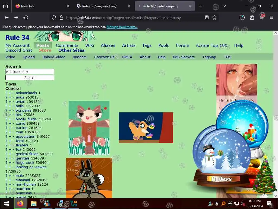Screen dimensions: 278x209
Task: Go back using the browser back arrow
Action: point(7,17)
